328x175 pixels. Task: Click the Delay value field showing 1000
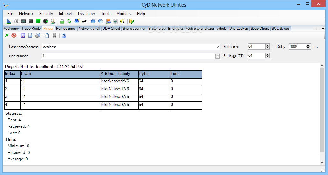[x=297, y=47]
